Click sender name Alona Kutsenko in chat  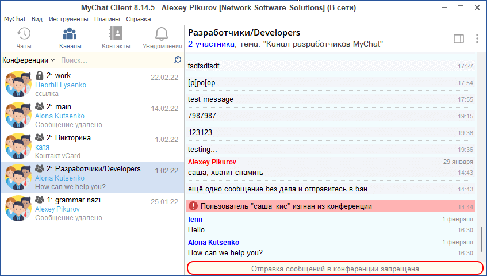pyautogui.click(x=213, y=242)
